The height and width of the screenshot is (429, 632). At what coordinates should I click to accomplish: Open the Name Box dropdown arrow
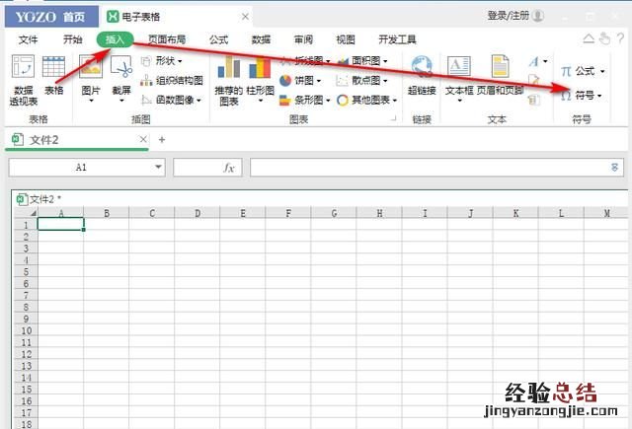click(158, 168)
